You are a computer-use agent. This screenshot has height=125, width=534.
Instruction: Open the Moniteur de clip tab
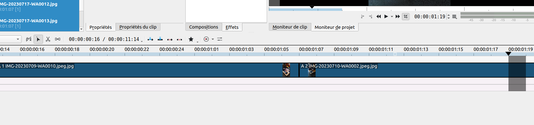pyautogui.click(x=290, y=27)
